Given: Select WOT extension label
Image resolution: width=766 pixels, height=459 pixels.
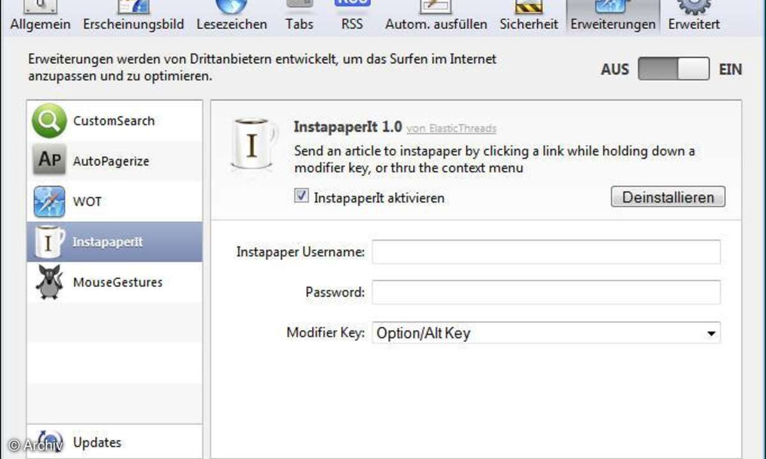Looking at the screenshot, I should coord(87,201).
